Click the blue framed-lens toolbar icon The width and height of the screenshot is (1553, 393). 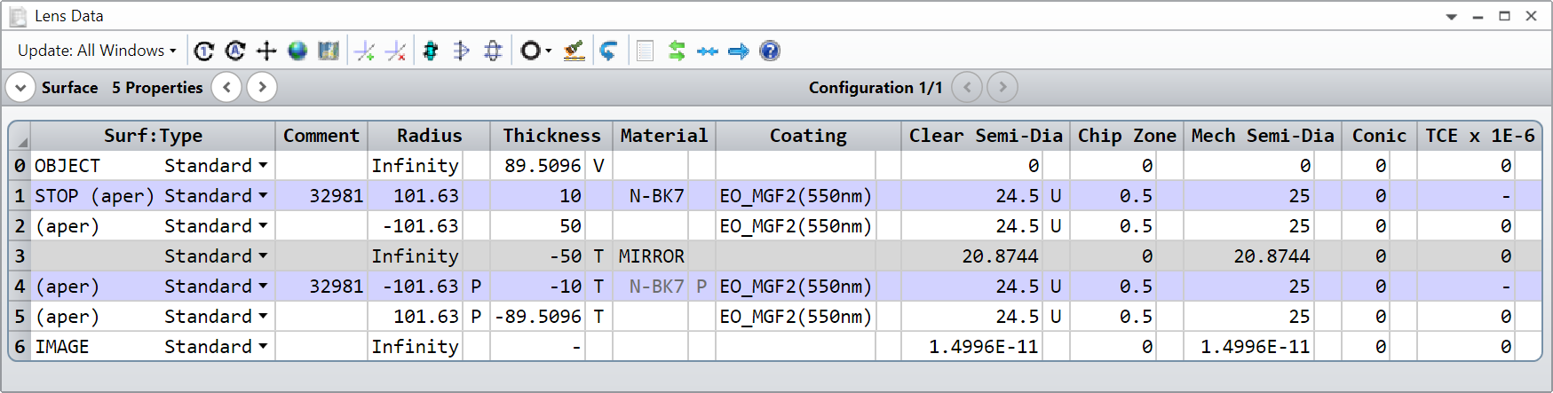click(x=493, y=51)
